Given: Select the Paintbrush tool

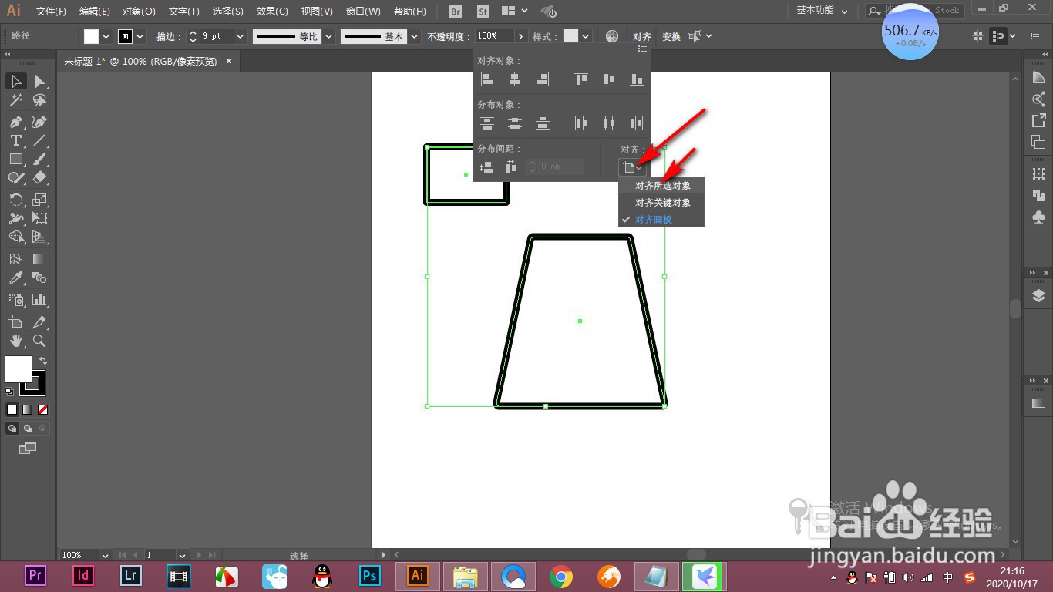Looking at the screenshot, I should pyautogui.click(x=39, y=159).
